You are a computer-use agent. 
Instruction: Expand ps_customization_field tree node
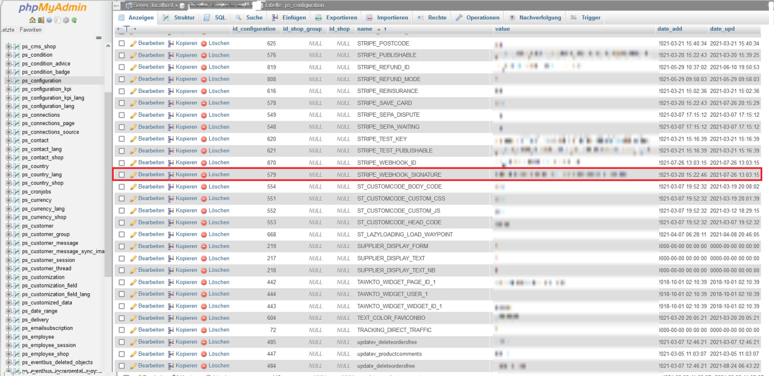8,286
